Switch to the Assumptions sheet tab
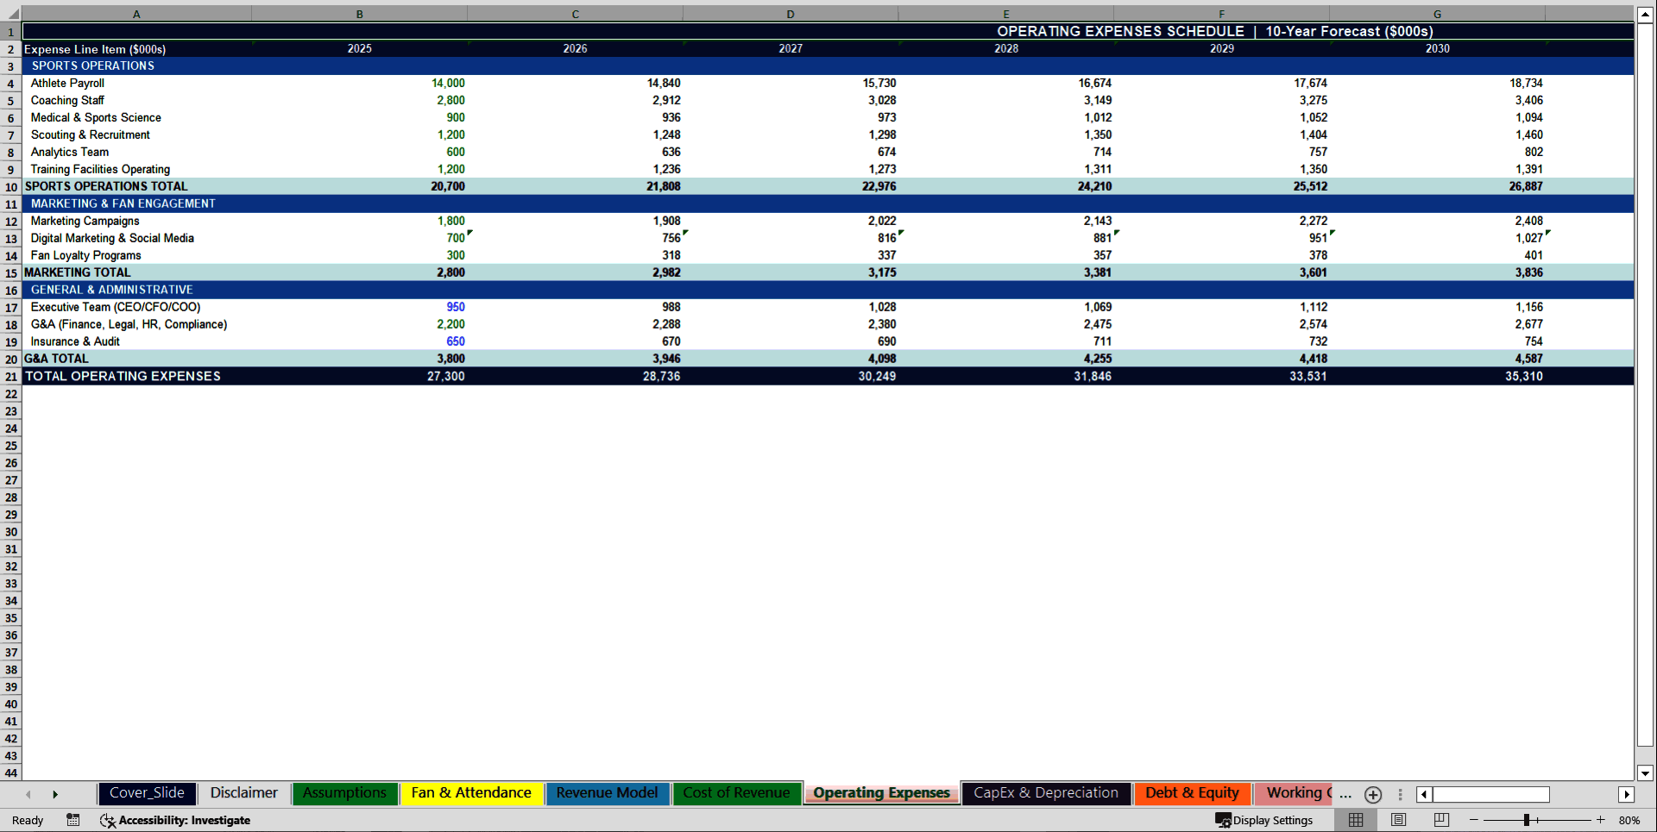The image size is (1657, 832). (344, 793)
